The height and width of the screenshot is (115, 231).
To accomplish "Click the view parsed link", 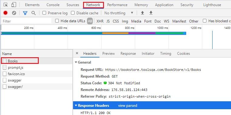I will tap(128, 106).
